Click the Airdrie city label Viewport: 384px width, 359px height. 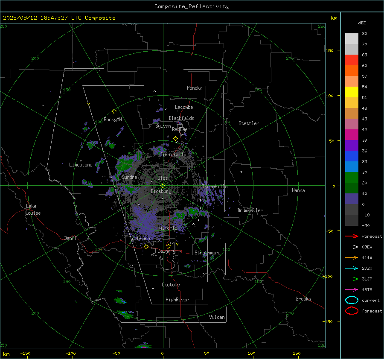[x=168, y=228]
